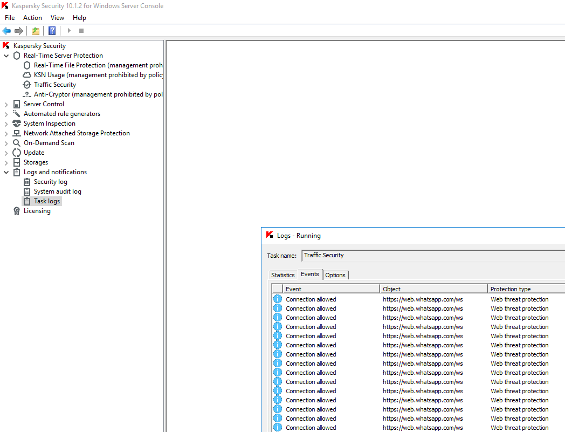Select KSN Usage tree item
The height and width of the screenshot is (432, 565).
pos(98,75)
